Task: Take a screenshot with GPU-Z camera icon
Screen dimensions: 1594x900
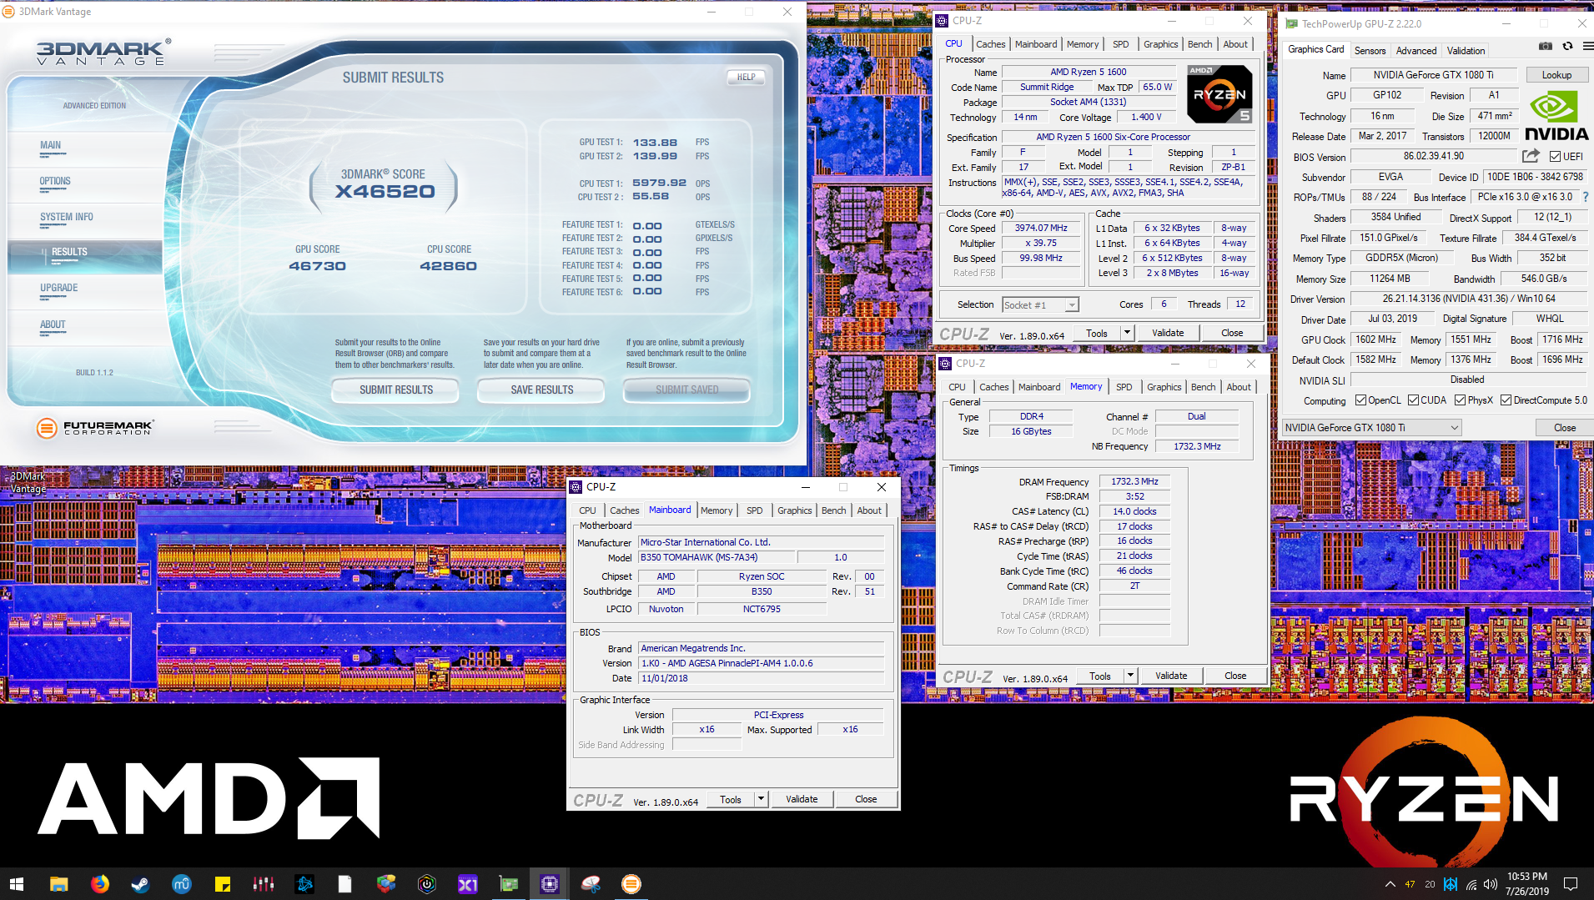Action: tap(1546, 47)
